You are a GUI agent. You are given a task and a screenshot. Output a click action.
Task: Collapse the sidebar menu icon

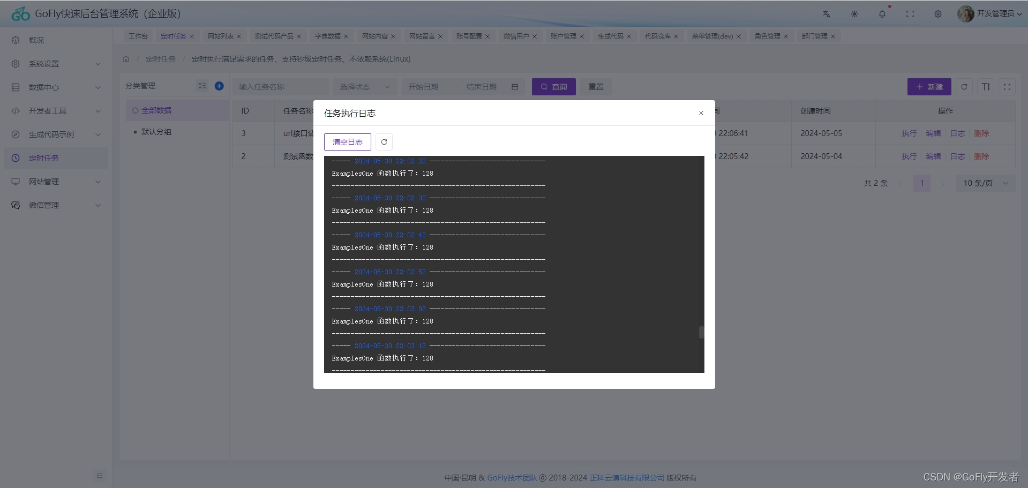click(100, 476)
